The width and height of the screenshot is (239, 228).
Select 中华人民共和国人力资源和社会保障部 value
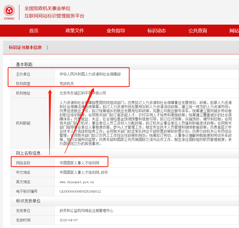(x=90, y=74)
